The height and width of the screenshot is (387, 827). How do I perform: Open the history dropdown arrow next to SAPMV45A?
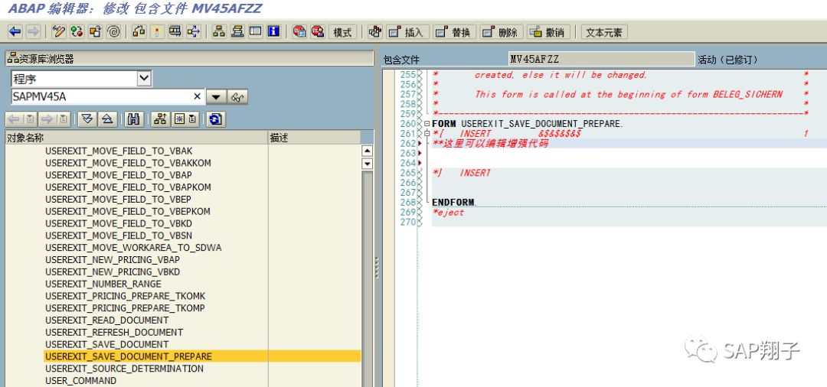(x=216, y=97)
